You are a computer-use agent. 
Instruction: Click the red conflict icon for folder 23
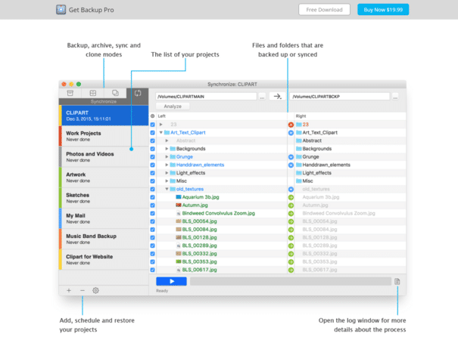click(291, 124)
